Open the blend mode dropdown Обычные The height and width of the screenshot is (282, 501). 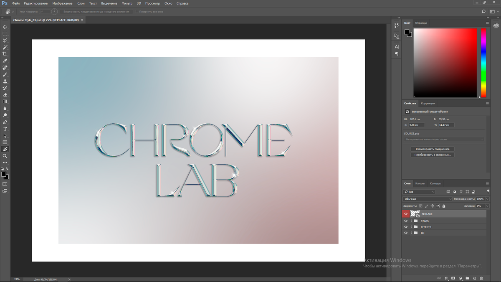tap(428, 199)
